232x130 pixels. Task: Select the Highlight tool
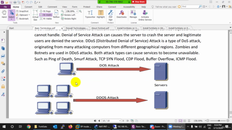(101, 14)
